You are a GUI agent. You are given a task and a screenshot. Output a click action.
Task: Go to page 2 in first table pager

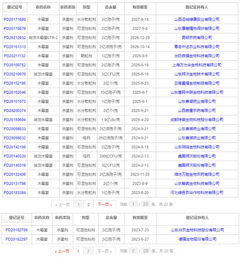click(88, 204)
